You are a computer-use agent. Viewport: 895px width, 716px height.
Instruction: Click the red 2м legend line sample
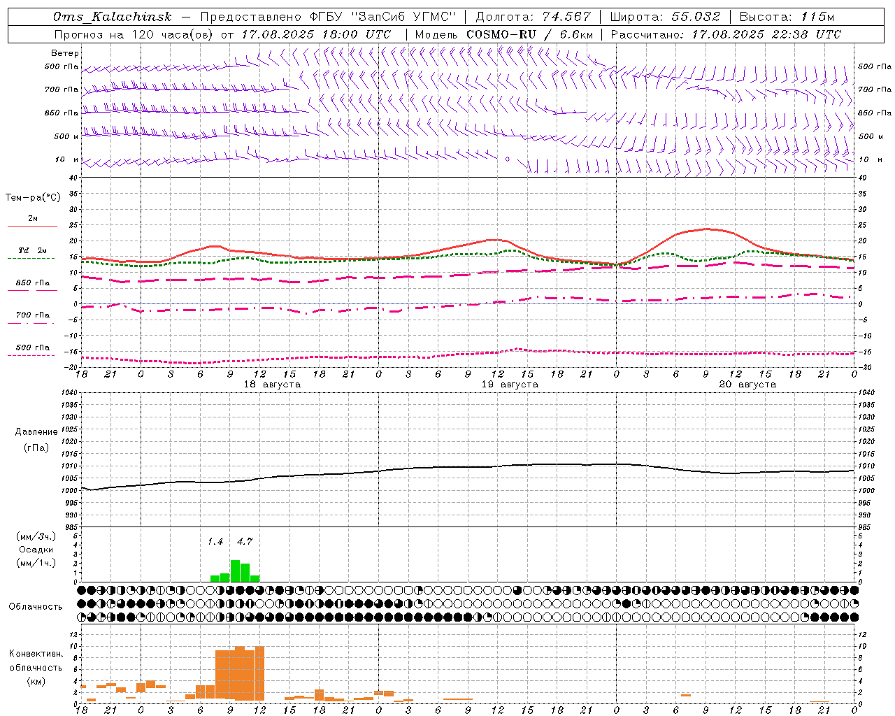(x=32, y=226)
